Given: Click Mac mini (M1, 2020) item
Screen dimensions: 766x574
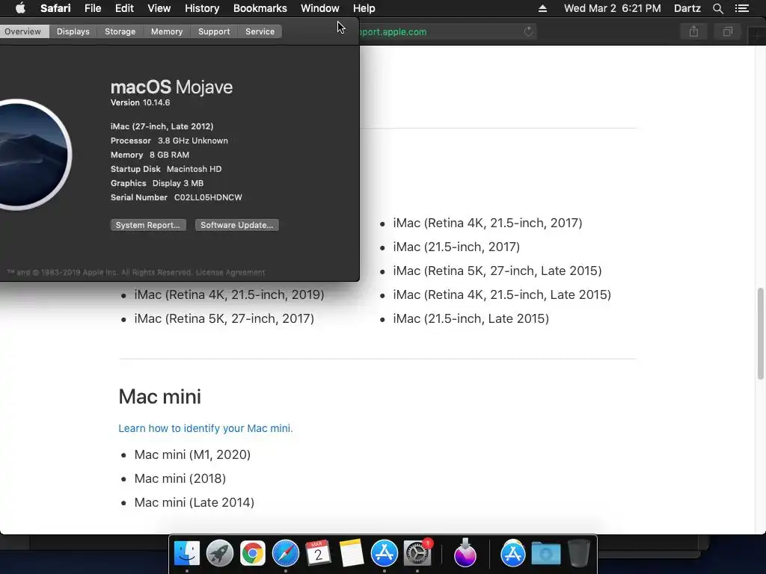Looking at the screenshot, I should pos(192,454).
